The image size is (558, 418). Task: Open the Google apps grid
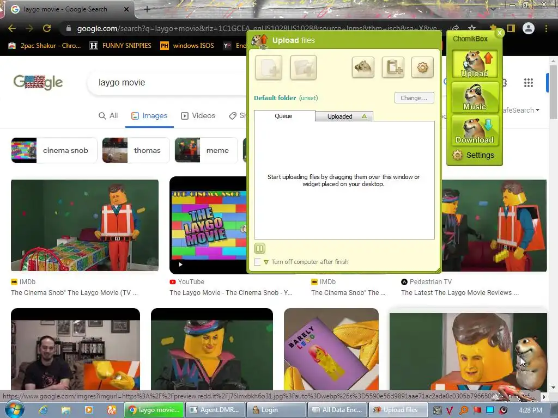pyautogui.click(x=529, y=83)
